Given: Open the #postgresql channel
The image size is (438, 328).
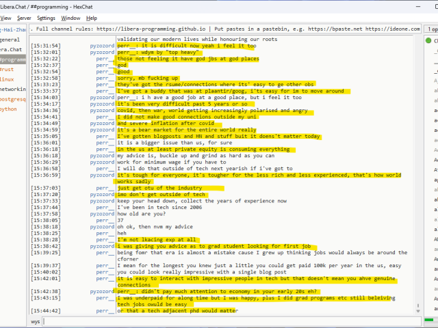Looking at the screenshot, I should tap(12, 99).
